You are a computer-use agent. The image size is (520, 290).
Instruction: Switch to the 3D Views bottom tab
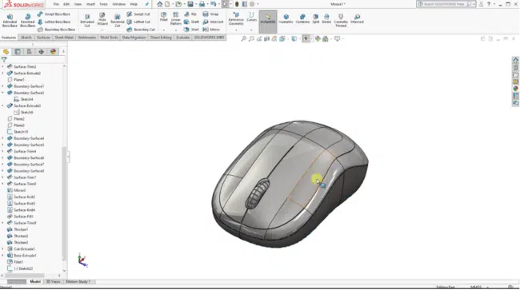click(53, 282)
